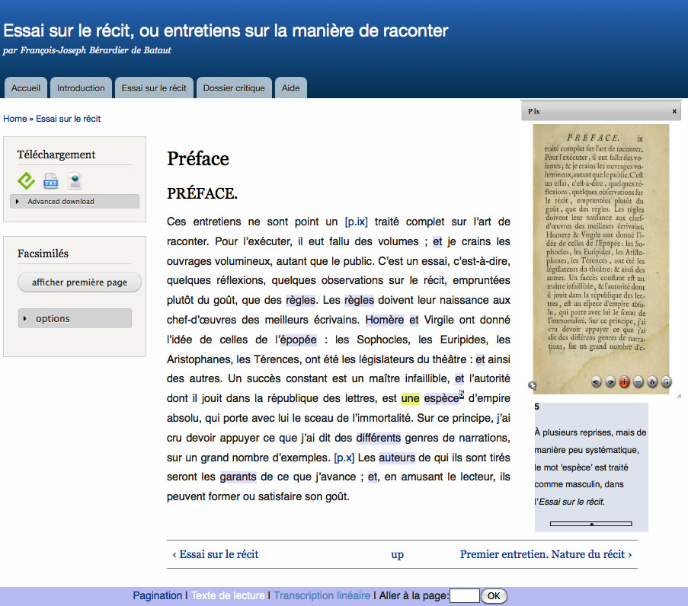Close the P ix facsimile panel
688x606 pixels.
[674, 111]
